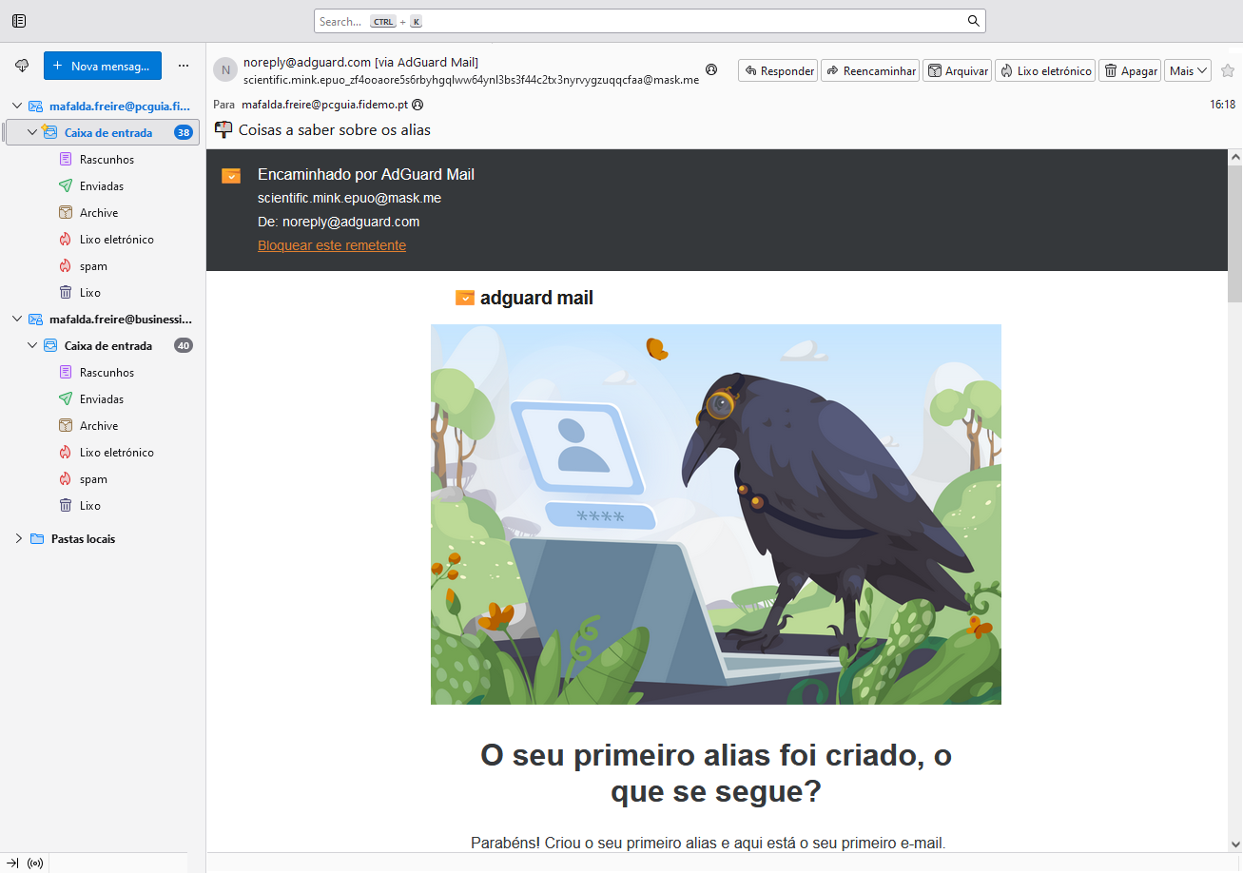Image resolution: width=1243 pixels, height=873 pixels.
Task: Open Rascunhos folder under pcguia account
Action: coord(107,160)
